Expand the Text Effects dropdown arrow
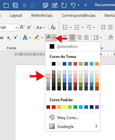Viewport: 115px width, 140px height. [30, 38]
